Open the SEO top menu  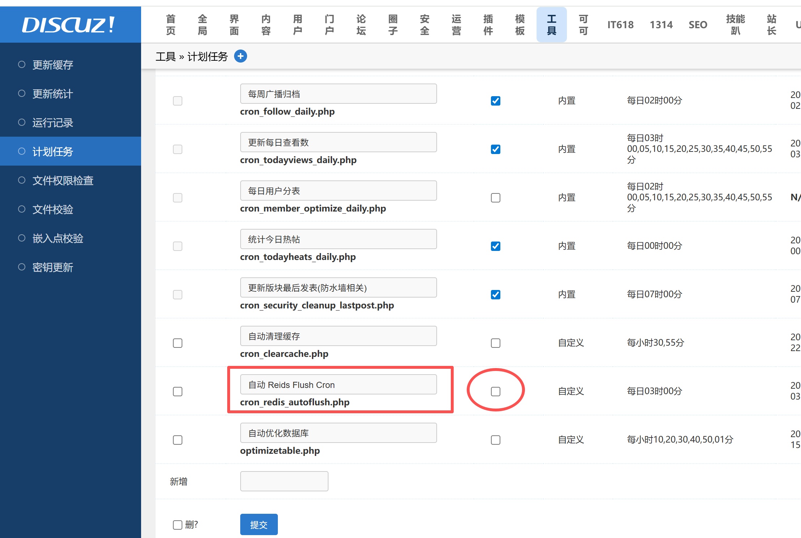[x=698, y=25]
